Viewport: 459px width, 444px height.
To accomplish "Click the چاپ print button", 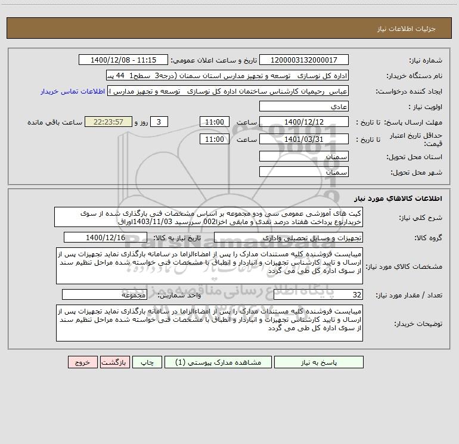I will click(x=147, y=362).
